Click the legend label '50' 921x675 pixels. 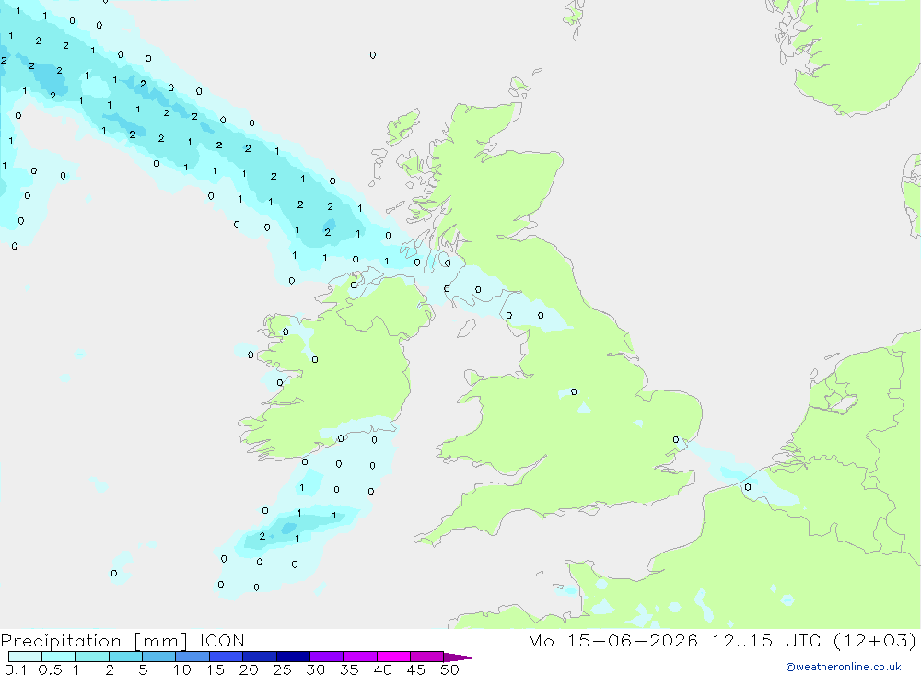click(x=450, y=669)
